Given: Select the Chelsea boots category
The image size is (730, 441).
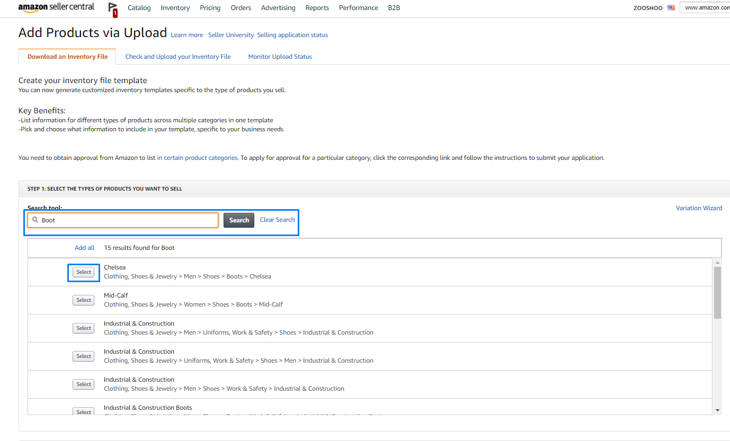Looking at the screenshot, I should tap(83, 272).
